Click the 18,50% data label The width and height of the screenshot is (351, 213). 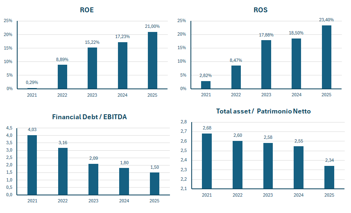[296, 33]
